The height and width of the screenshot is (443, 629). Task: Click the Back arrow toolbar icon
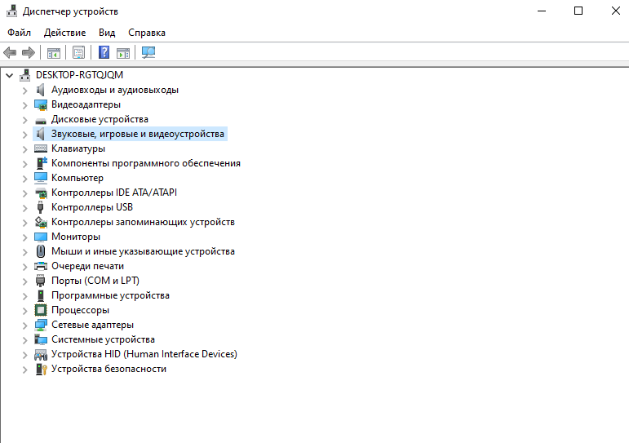coord(10,52)
